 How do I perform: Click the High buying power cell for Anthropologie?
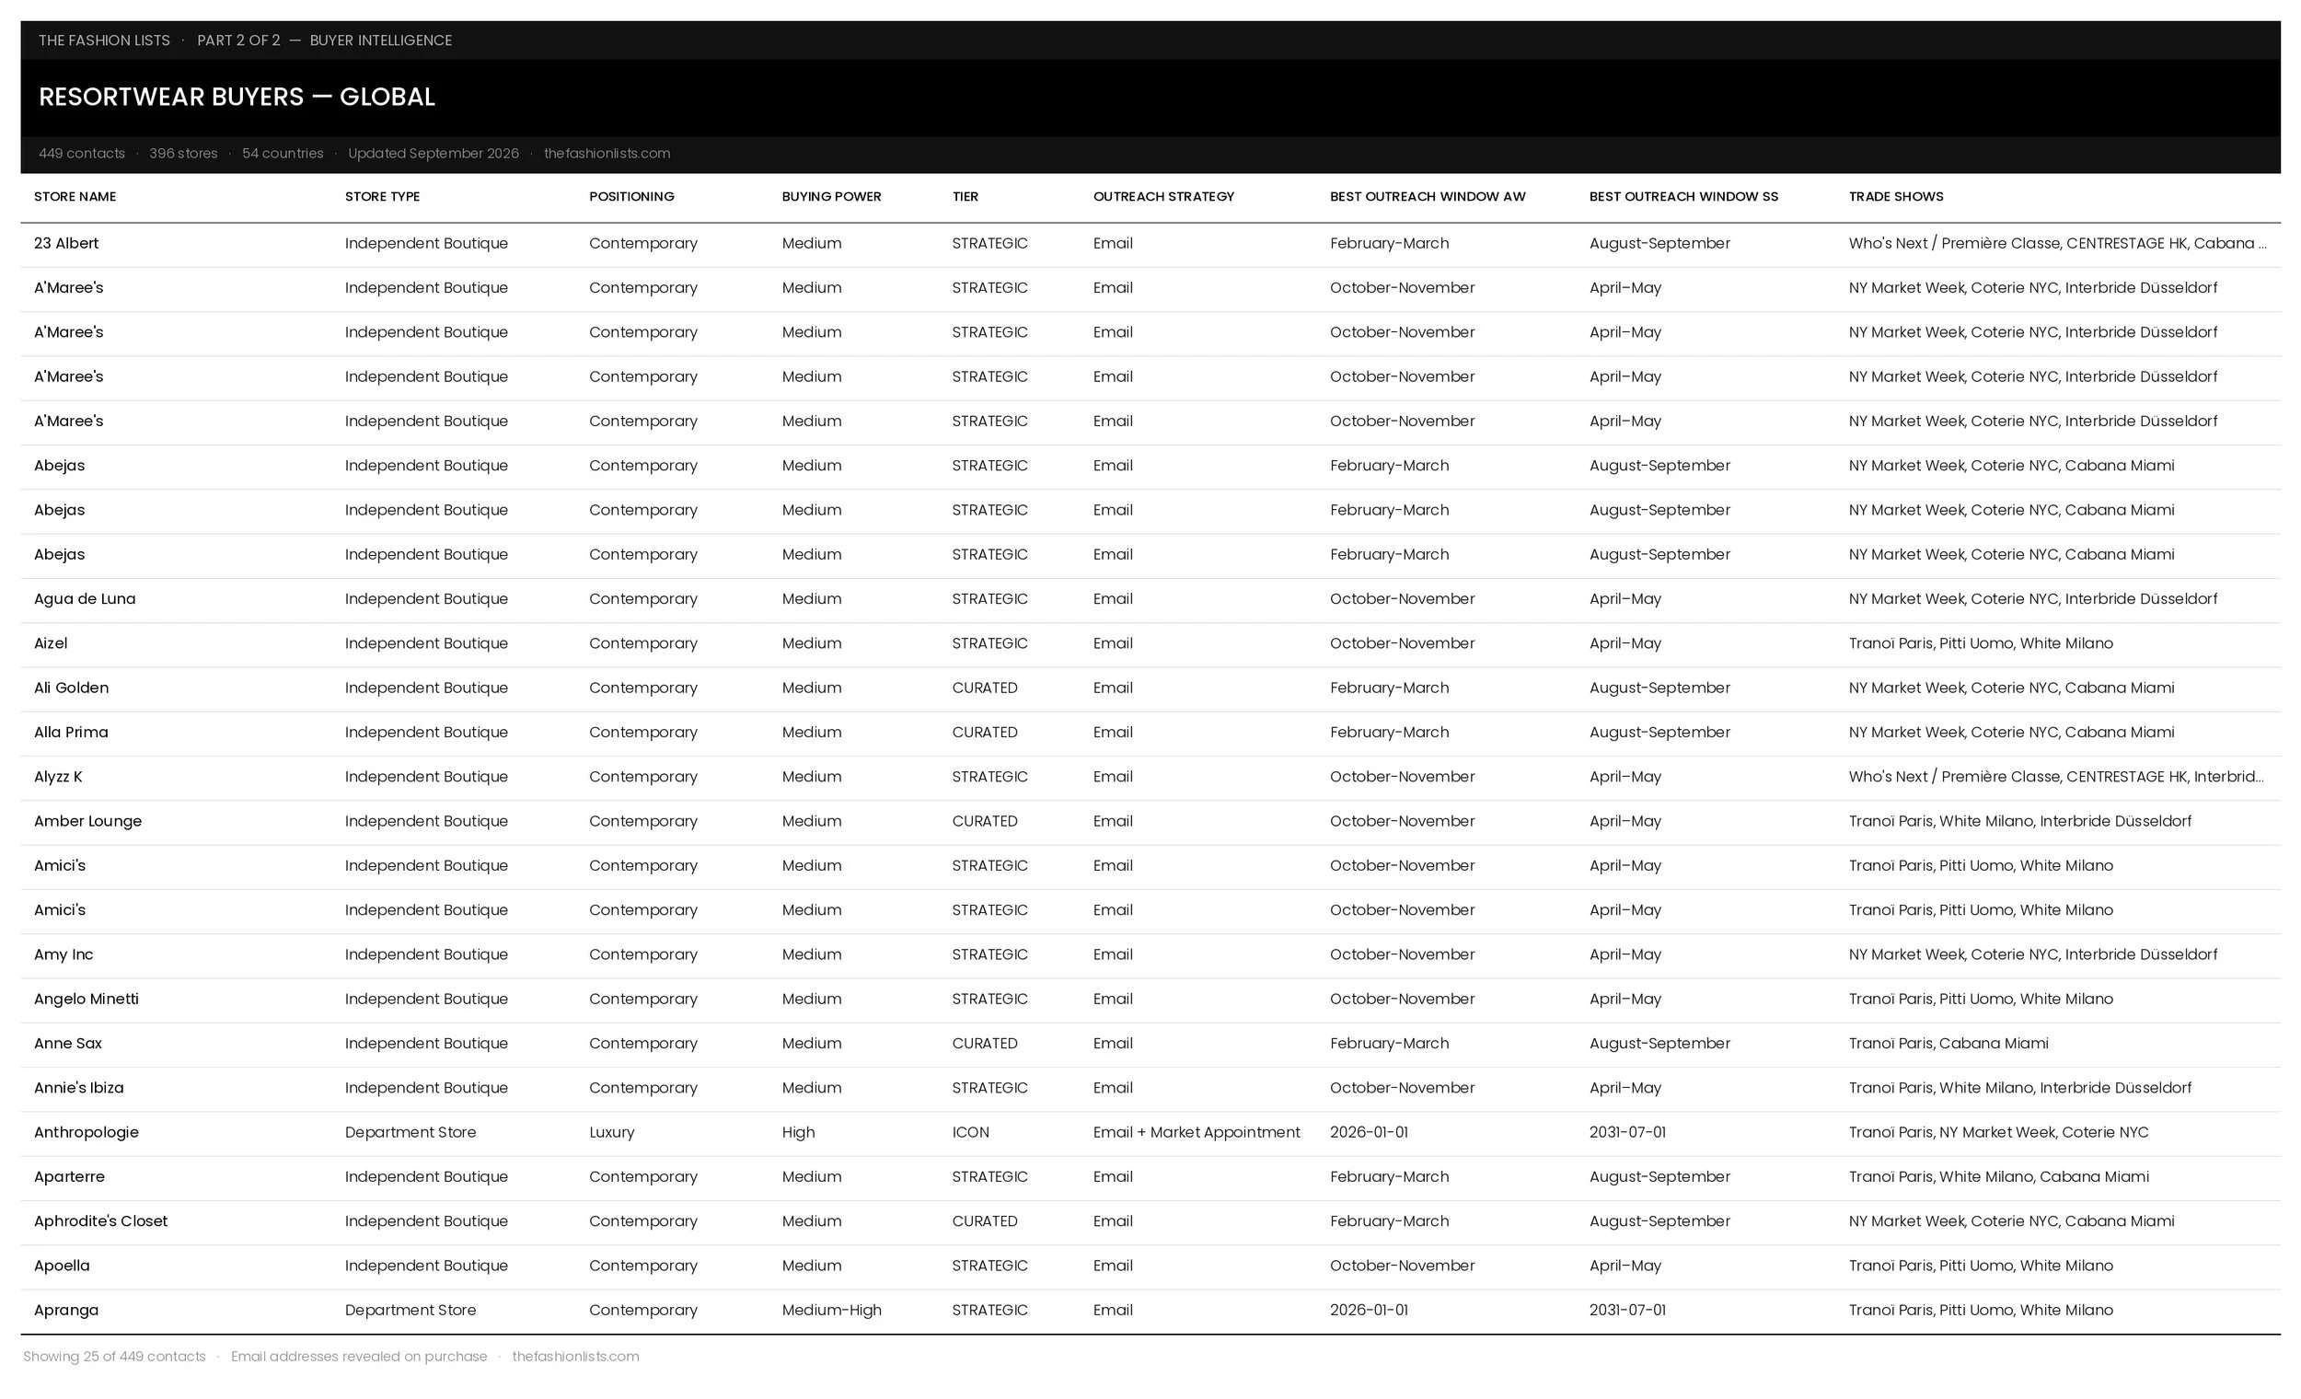[x=798, y=1132]
